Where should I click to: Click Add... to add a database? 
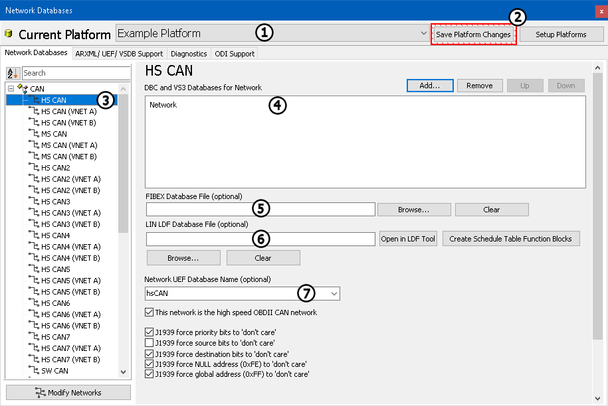tap(429, 86)
